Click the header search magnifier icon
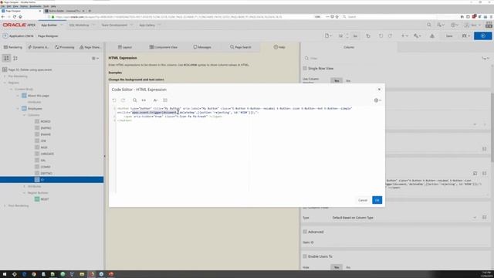The height and width of the screenshot is (278, 494). click(x=429, y=25)
